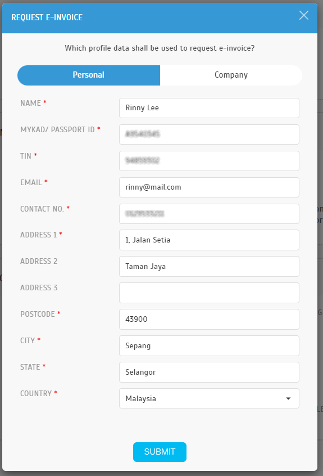Select the Address 1 field

coord(209,240)
